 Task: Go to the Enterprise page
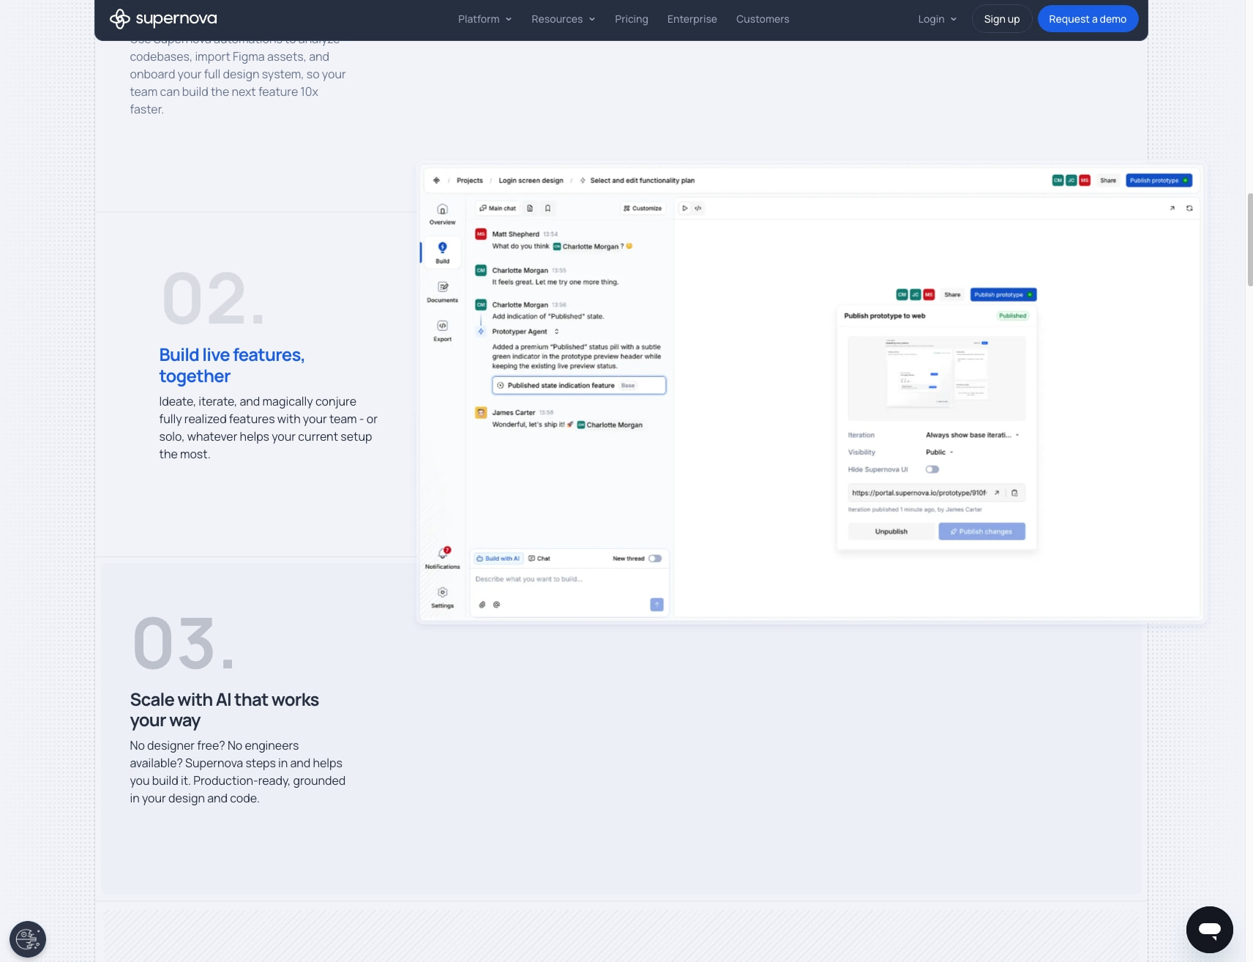(692, 19)
